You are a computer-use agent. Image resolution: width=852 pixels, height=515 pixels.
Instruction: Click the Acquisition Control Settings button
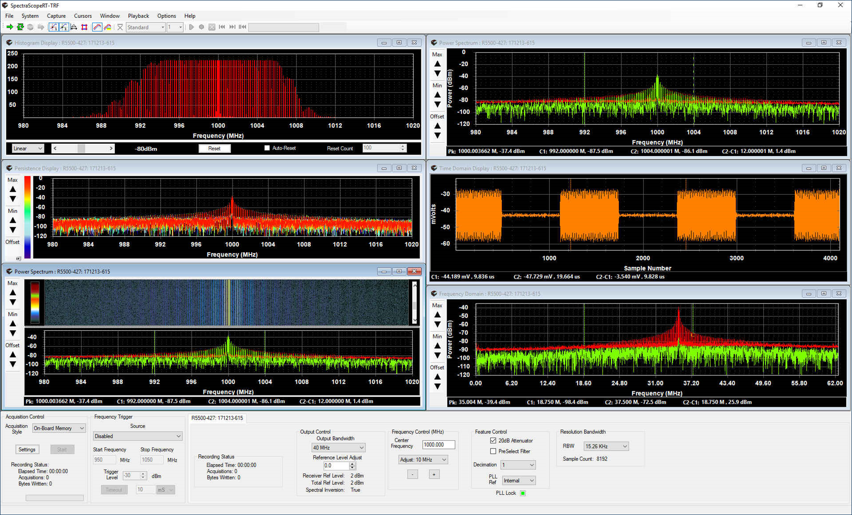click(x=27, y=449)
